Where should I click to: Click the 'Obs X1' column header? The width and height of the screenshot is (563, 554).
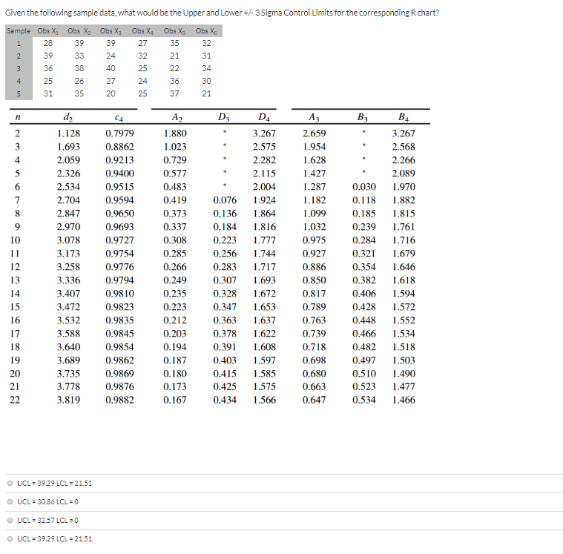coord(47,31)
